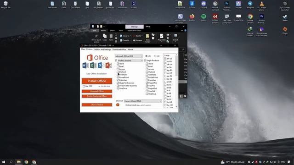The height and width of the screenshot is (165, 294).
Task: Open the Epic Games Launcher shortcut
Action: 285,5
